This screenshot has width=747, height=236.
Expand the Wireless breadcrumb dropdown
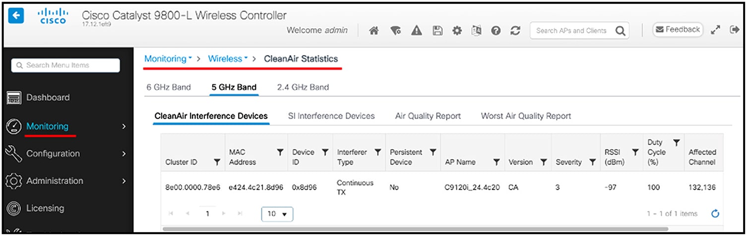[228, 59]
